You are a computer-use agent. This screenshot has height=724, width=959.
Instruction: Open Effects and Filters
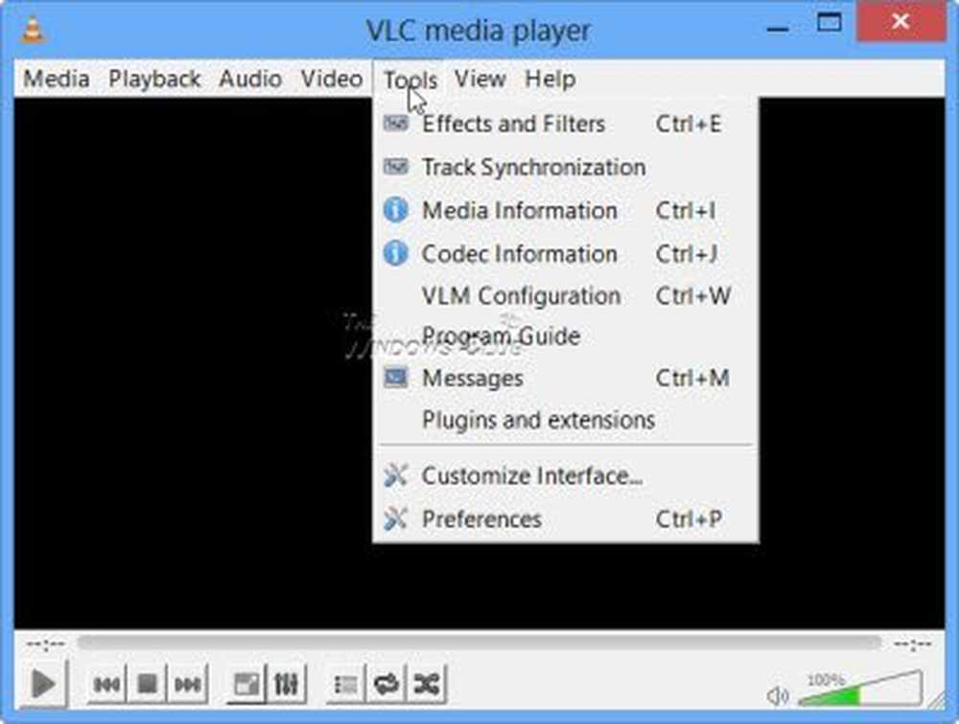513,124
